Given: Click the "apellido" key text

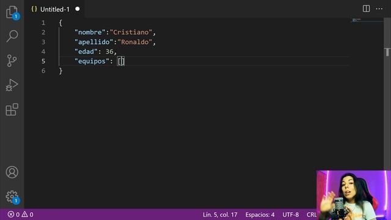Looking at the screenshot, I should 94,42.
